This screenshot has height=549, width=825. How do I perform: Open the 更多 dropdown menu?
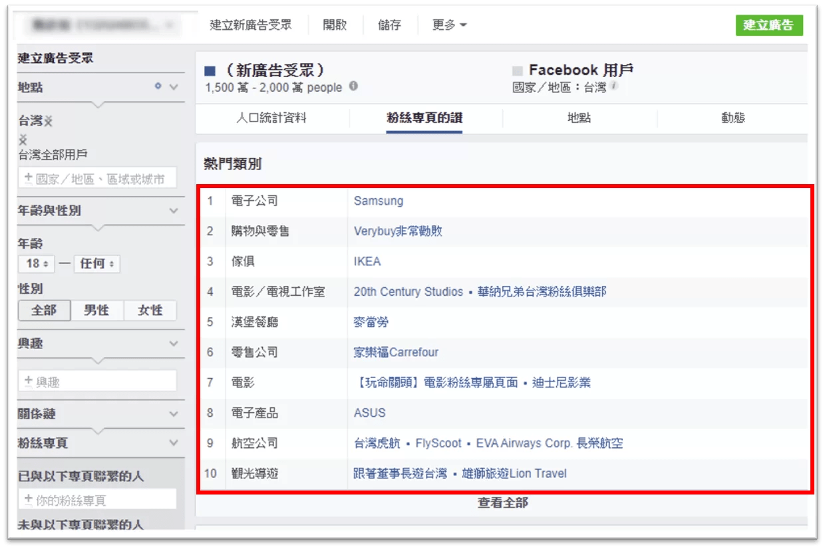(449, 25)
